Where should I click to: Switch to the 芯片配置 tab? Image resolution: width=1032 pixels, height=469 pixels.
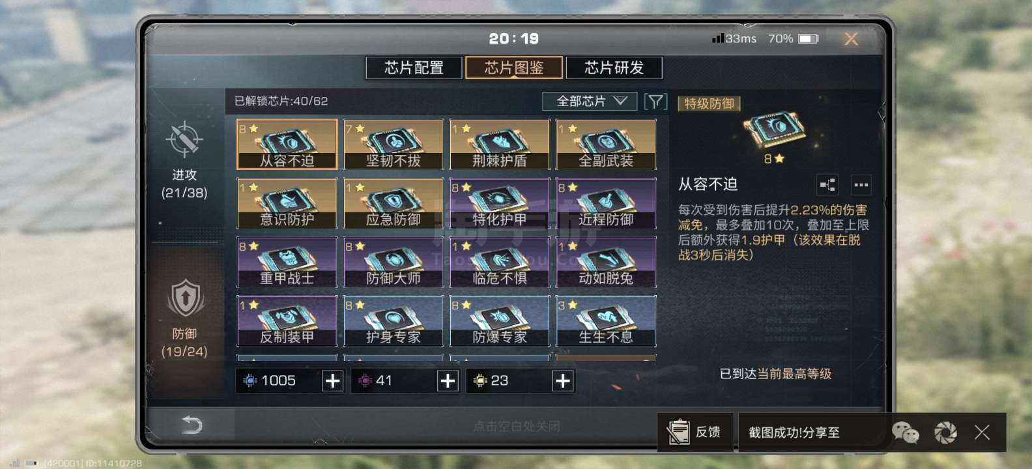coord(414,68)
